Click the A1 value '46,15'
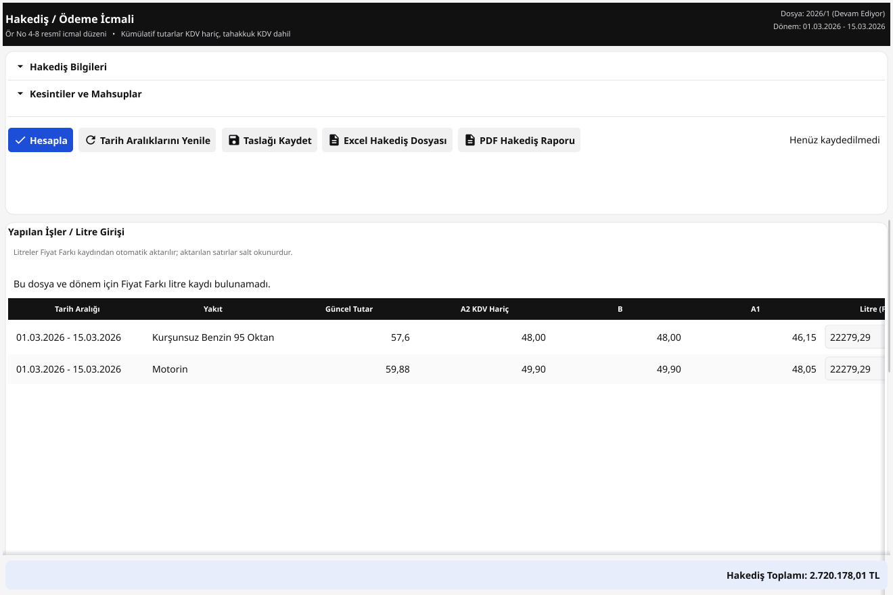Image resolution: width=893 pixels, height=595 pixels. (x=804, y=337)
